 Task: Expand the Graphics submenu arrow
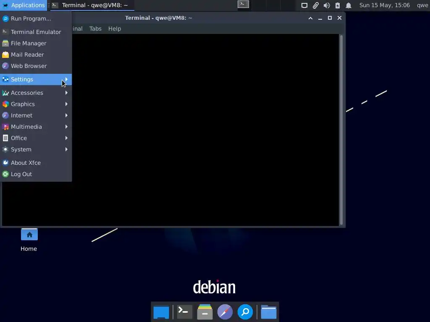click(x=66, y=104)
